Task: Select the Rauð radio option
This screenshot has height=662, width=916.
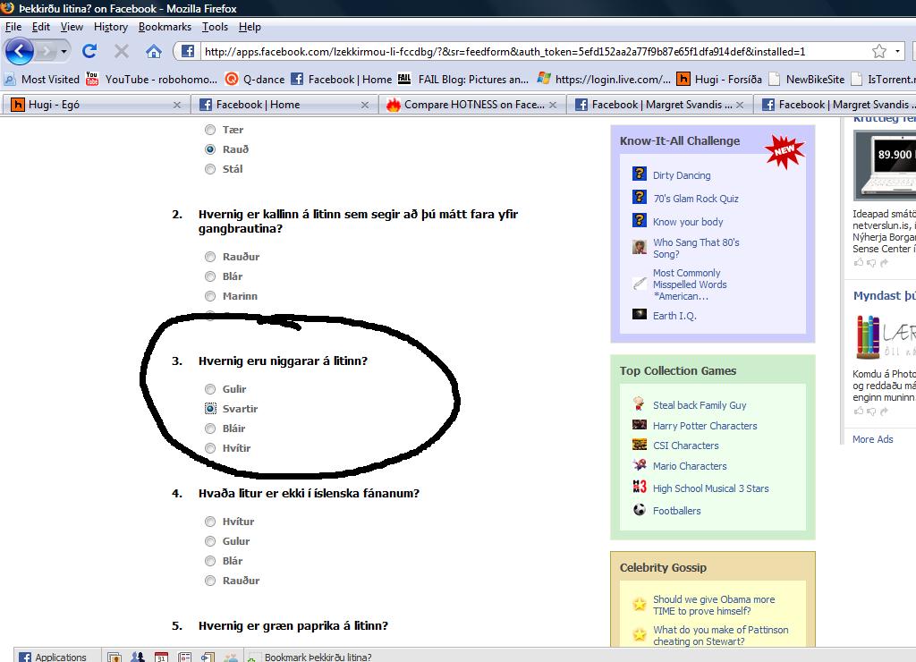Action: tap(209, 149)
